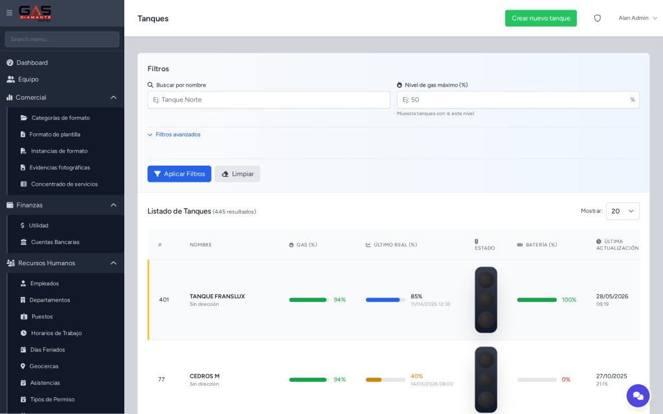Click the Concentrado de servicios table icon
Screen dimensions: 663x414
(24, 184)
